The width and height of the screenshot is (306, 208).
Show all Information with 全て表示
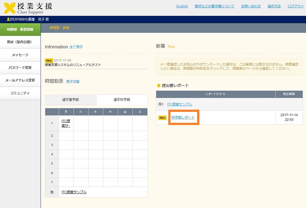pos(76,47)
